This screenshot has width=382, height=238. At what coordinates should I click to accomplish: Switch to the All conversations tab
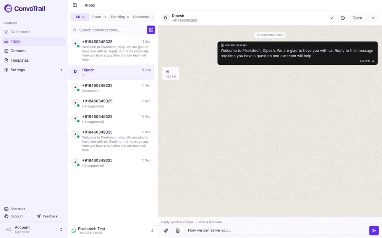[80, 17]
